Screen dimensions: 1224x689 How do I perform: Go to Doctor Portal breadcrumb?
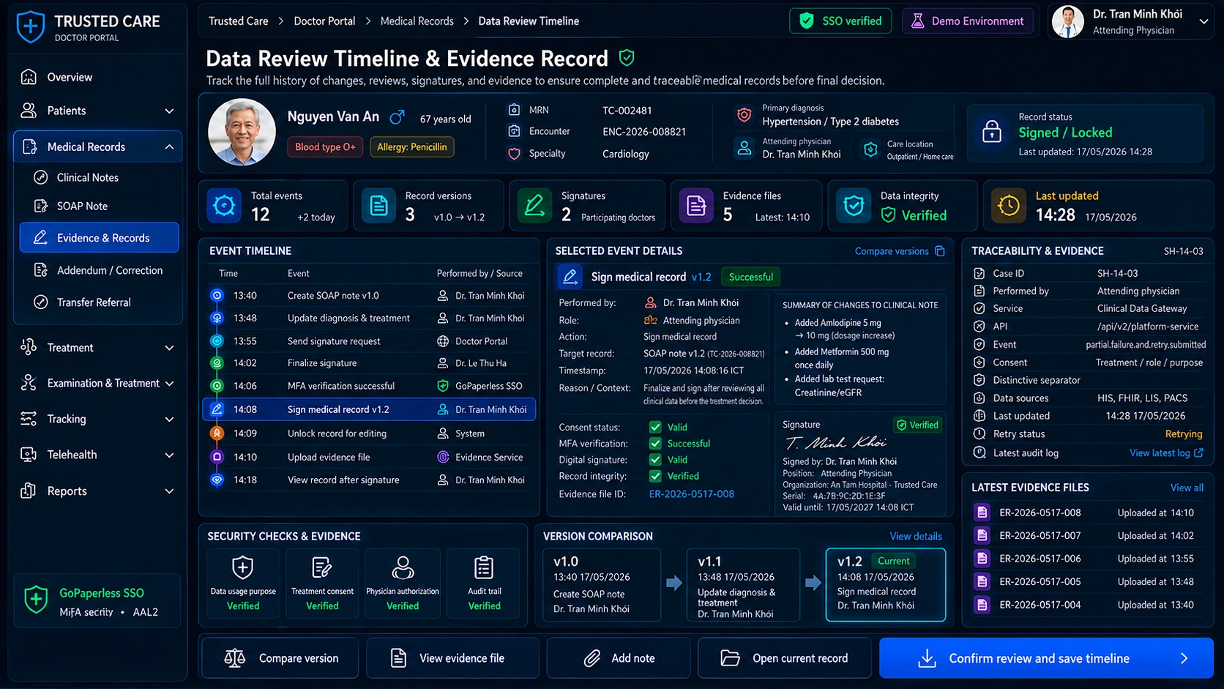coord(324,21)
